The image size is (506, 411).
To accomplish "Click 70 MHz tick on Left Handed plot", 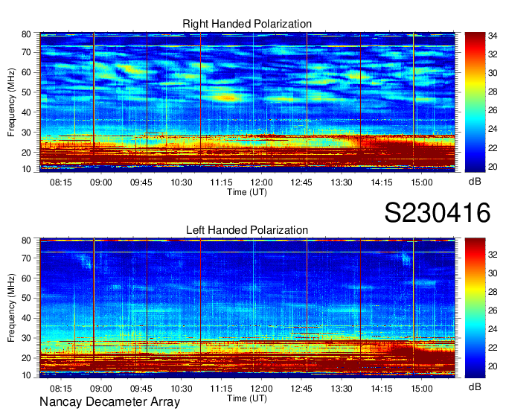I will (x=26, y=258).
